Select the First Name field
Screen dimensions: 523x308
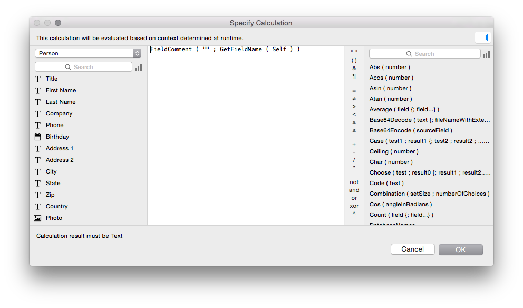[x=61, y=90]
